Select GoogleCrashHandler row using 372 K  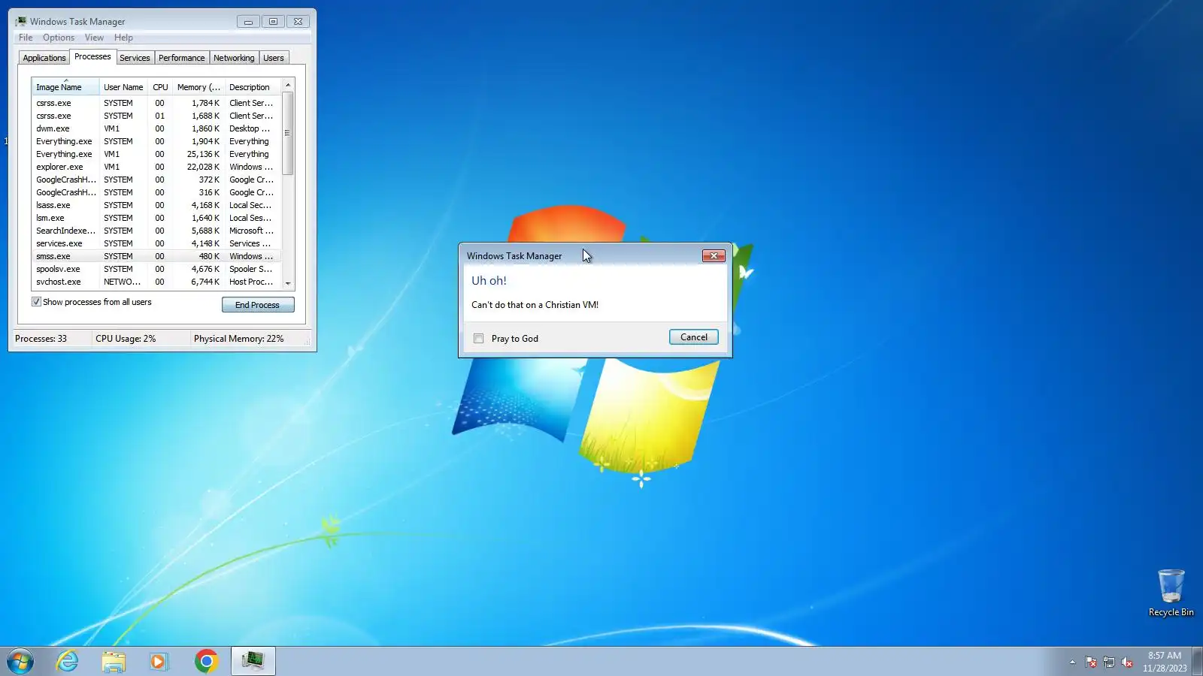[x=156, y=180]
